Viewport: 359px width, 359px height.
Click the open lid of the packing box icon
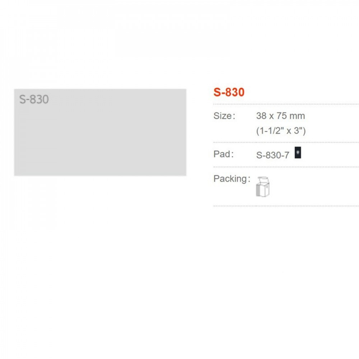263,179
